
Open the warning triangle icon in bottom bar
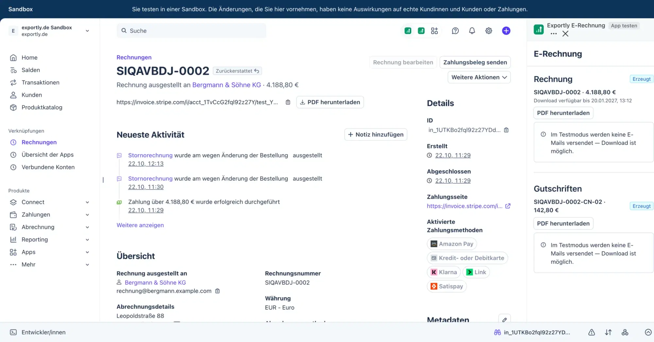click(592, 332)
